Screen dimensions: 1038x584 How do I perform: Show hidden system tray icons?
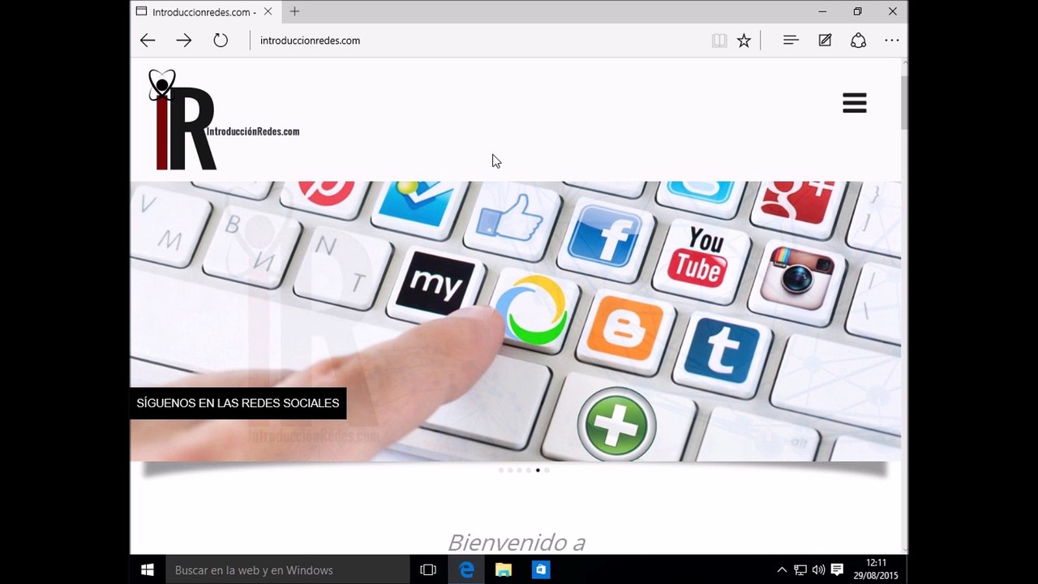[x=782, y=570]
